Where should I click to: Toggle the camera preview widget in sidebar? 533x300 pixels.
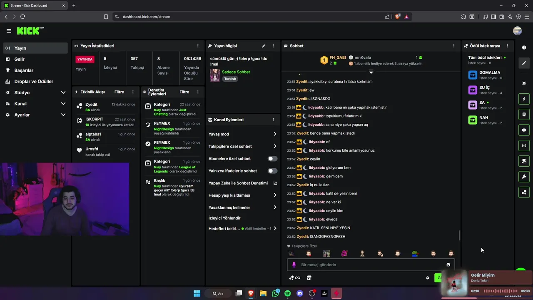pos(524,161)
